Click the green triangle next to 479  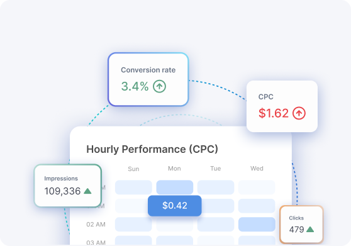pyautogui.click(x=310, y=229)
